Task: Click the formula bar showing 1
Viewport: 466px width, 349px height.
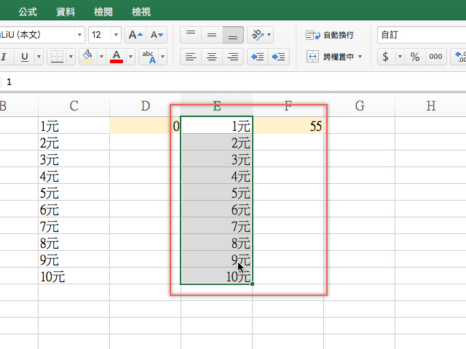Action: [233, 82]
